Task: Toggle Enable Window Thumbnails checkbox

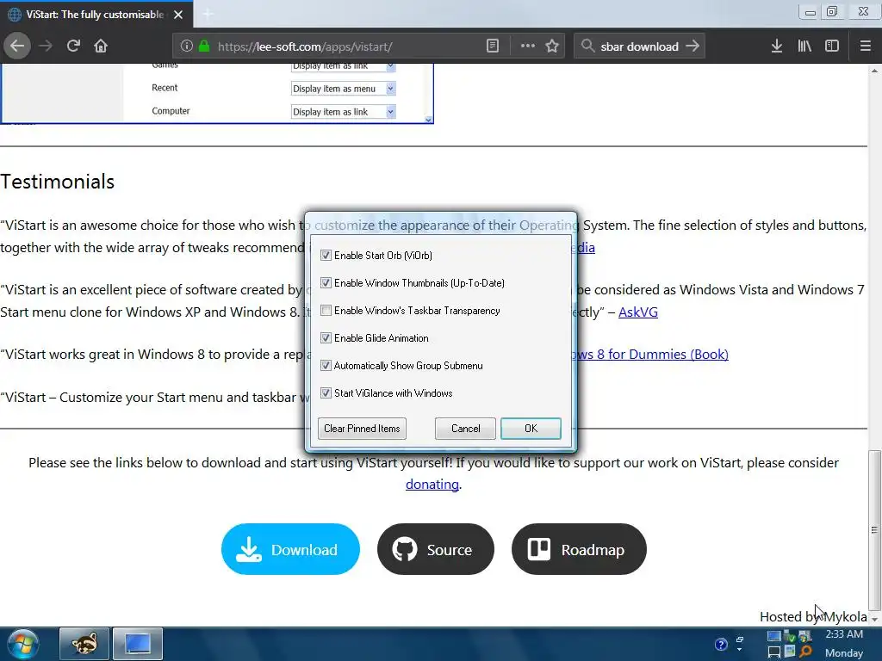Action: 326,282
